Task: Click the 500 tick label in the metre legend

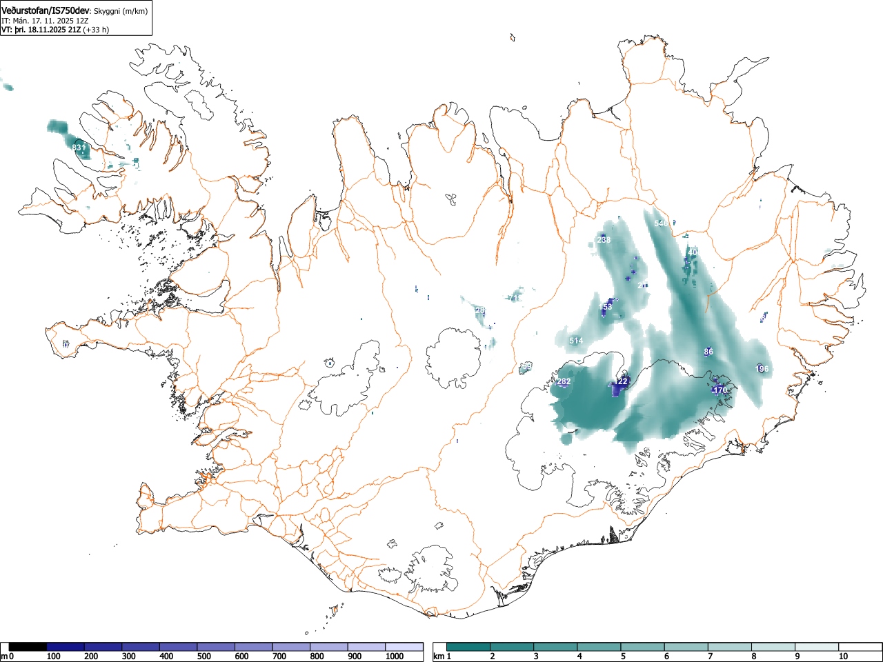Action: [204, 656]
